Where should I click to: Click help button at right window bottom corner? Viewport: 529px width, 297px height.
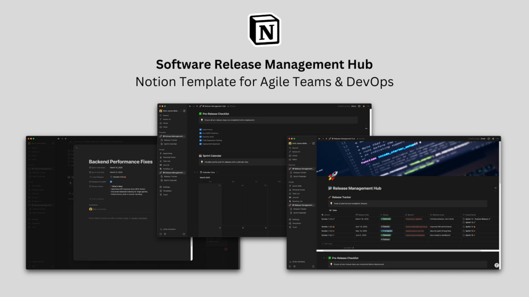point(496,265)
